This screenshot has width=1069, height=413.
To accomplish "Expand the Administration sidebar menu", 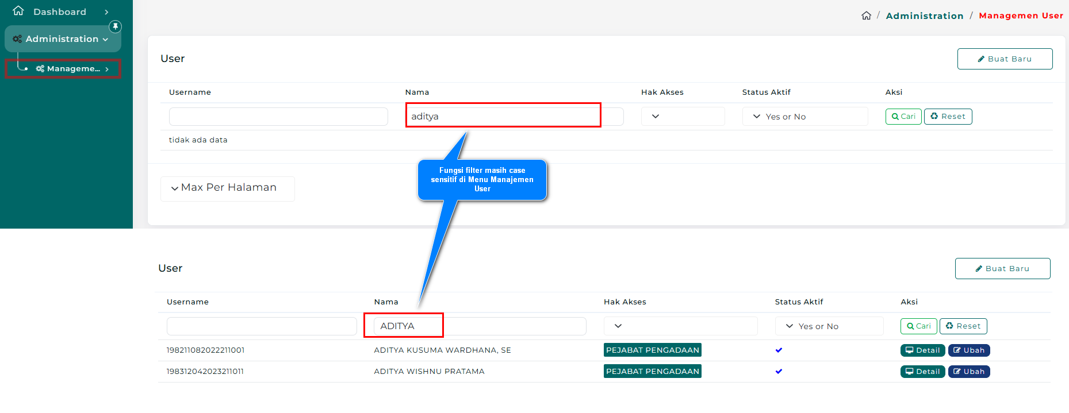I will 62,39.
